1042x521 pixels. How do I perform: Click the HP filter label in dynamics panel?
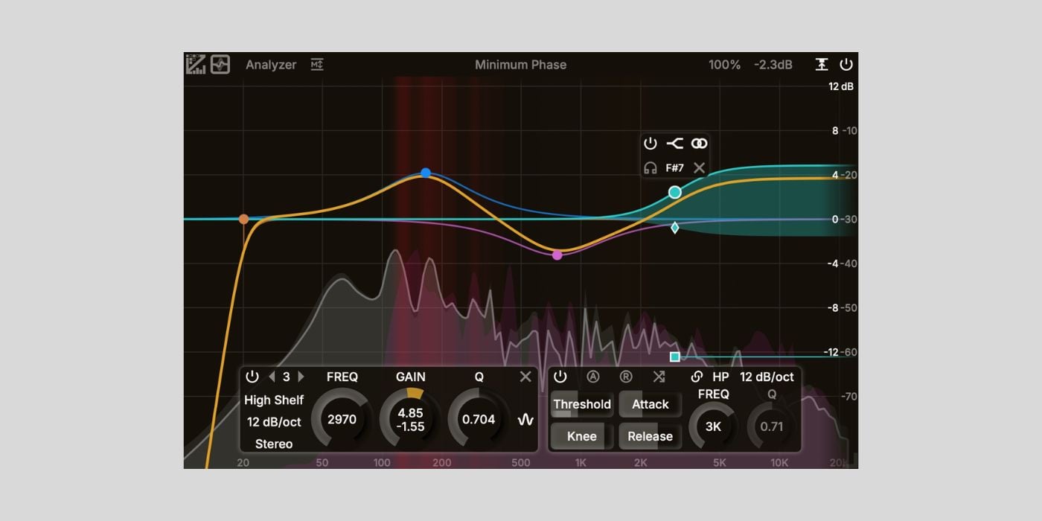[720, 377]
